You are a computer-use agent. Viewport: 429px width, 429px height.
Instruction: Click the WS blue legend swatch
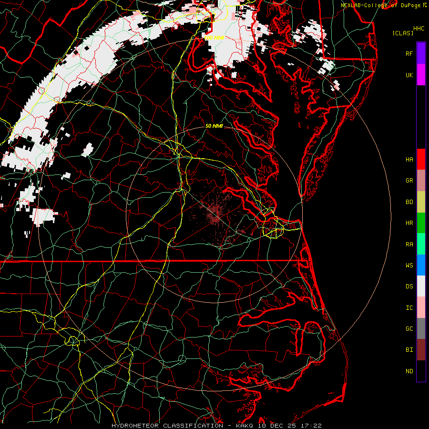421,265
